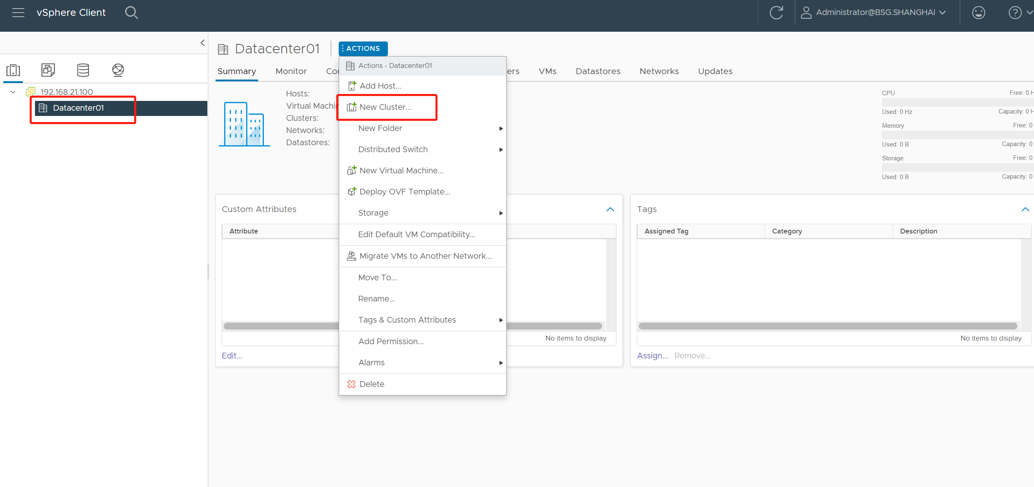Click the Remove... tag link
Viewport: 1034px width, 487px height.
[692, 356]
